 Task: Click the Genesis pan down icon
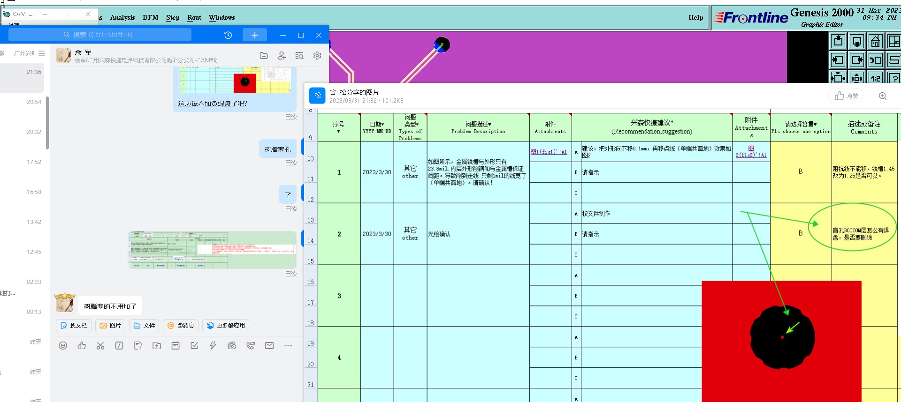pos(857,41)
